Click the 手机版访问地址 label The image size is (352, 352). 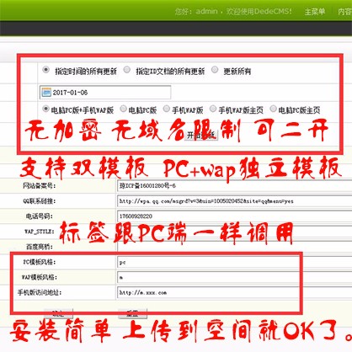tap(40, 293)
